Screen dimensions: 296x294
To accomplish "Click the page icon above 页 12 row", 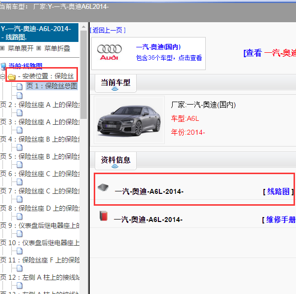I will point(19,268).
